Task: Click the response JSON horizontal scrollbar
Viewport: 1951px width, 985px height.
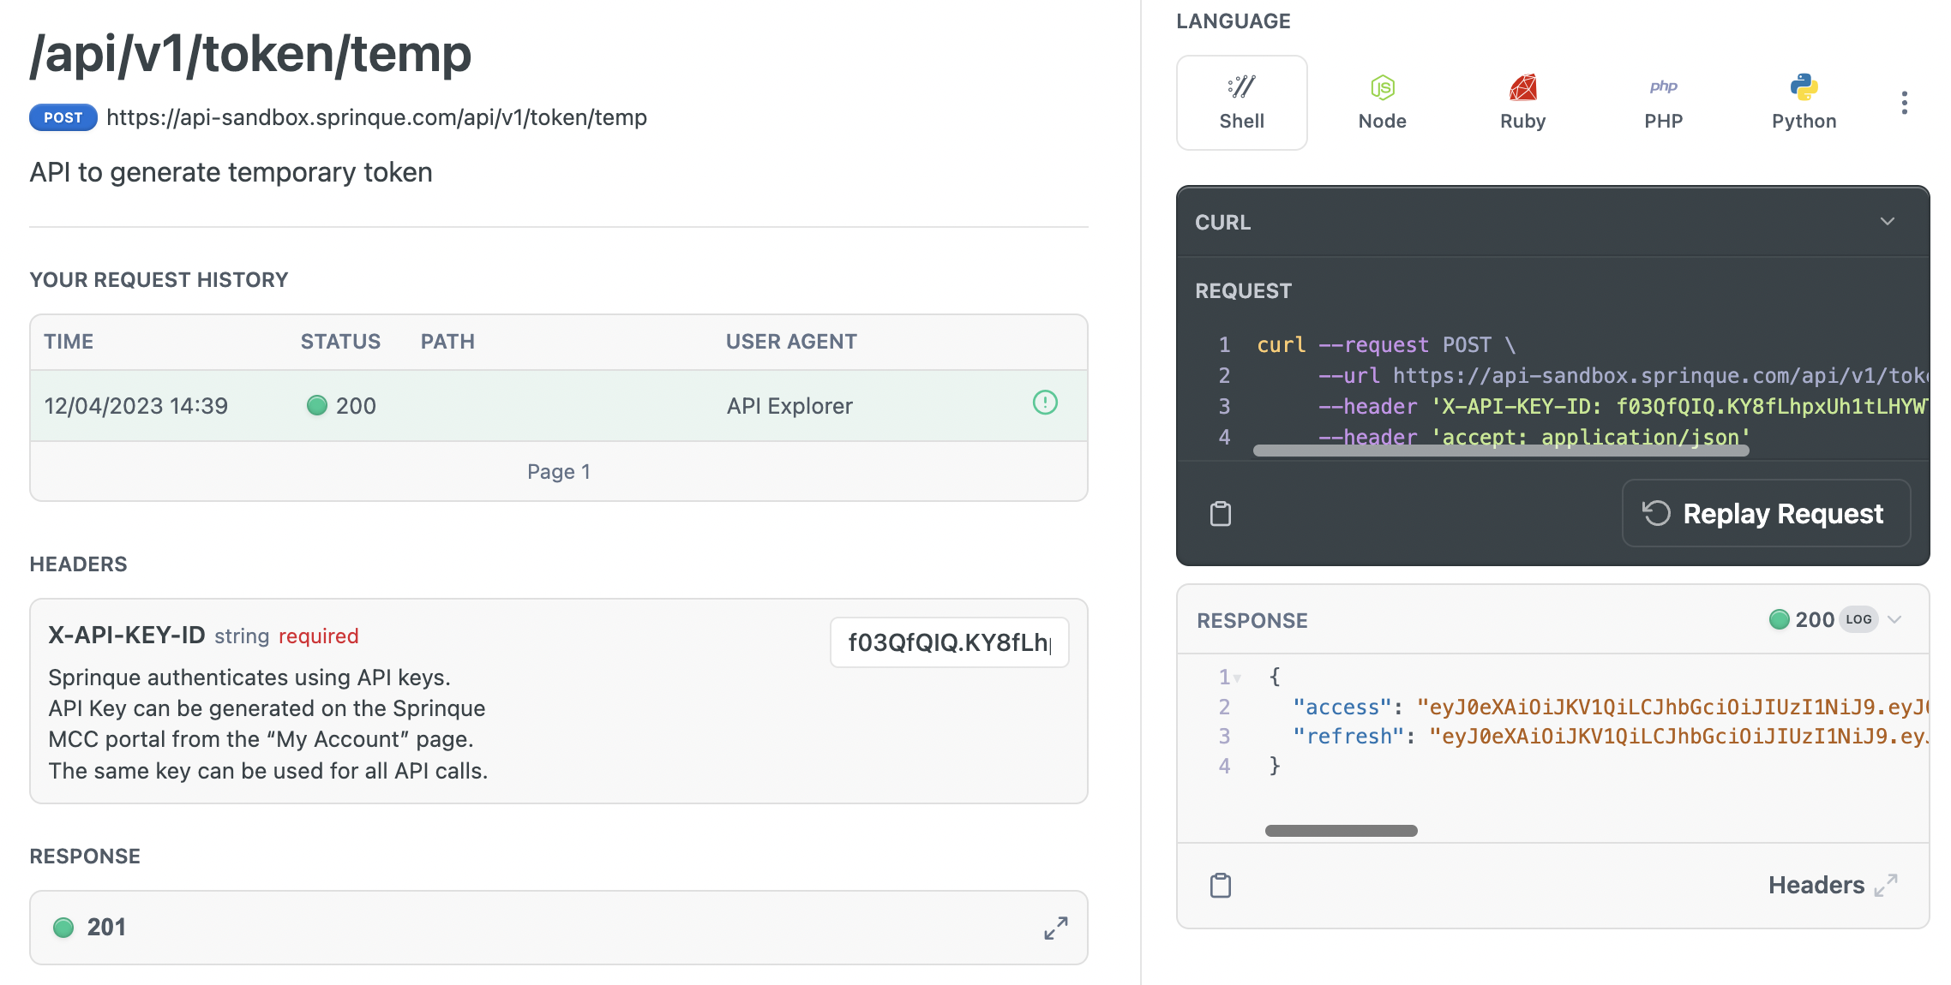Action: (1341, 831)
